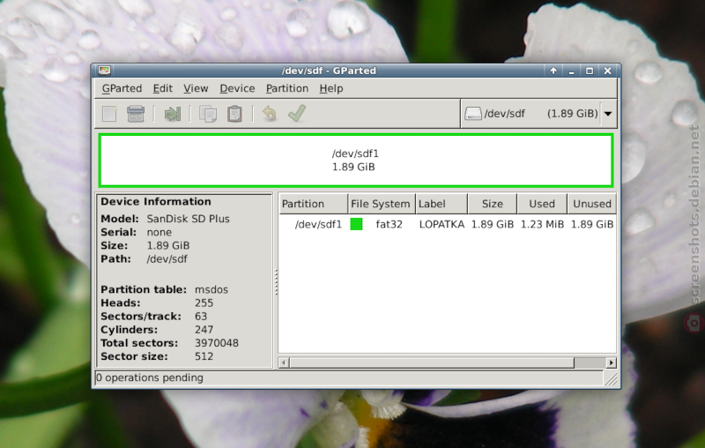Viewport: 705px width, 448px height.
Task: Click the LOPATKA label cell
Action: (442, 224)
